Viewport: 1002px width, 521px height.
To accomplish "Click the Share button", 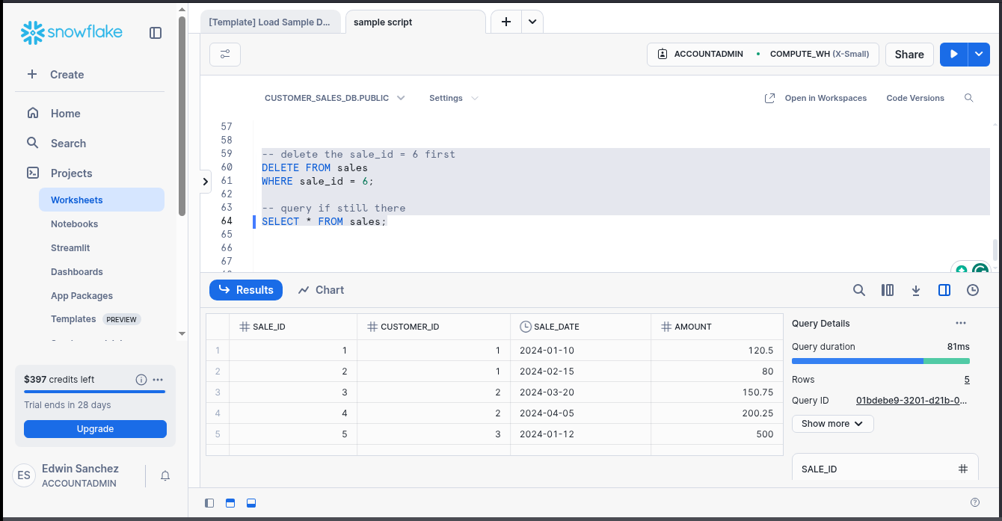I will click(909, 54).
